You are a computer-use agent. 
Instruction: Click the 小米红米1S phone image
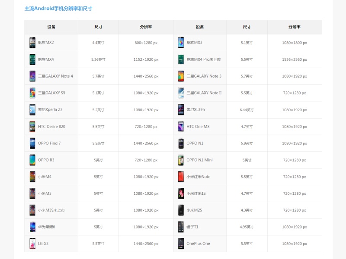(181, 193)
